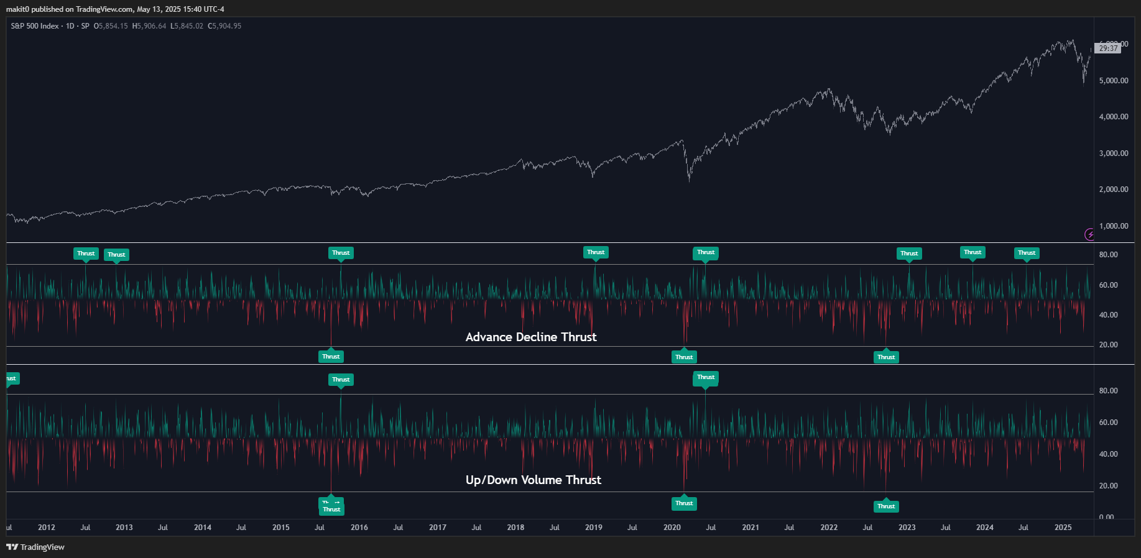Viewport: 1141px width, 558px height.
Task: Select bottom Thrust marker in 2020 in Advance Decline
Action: point(684,357)
